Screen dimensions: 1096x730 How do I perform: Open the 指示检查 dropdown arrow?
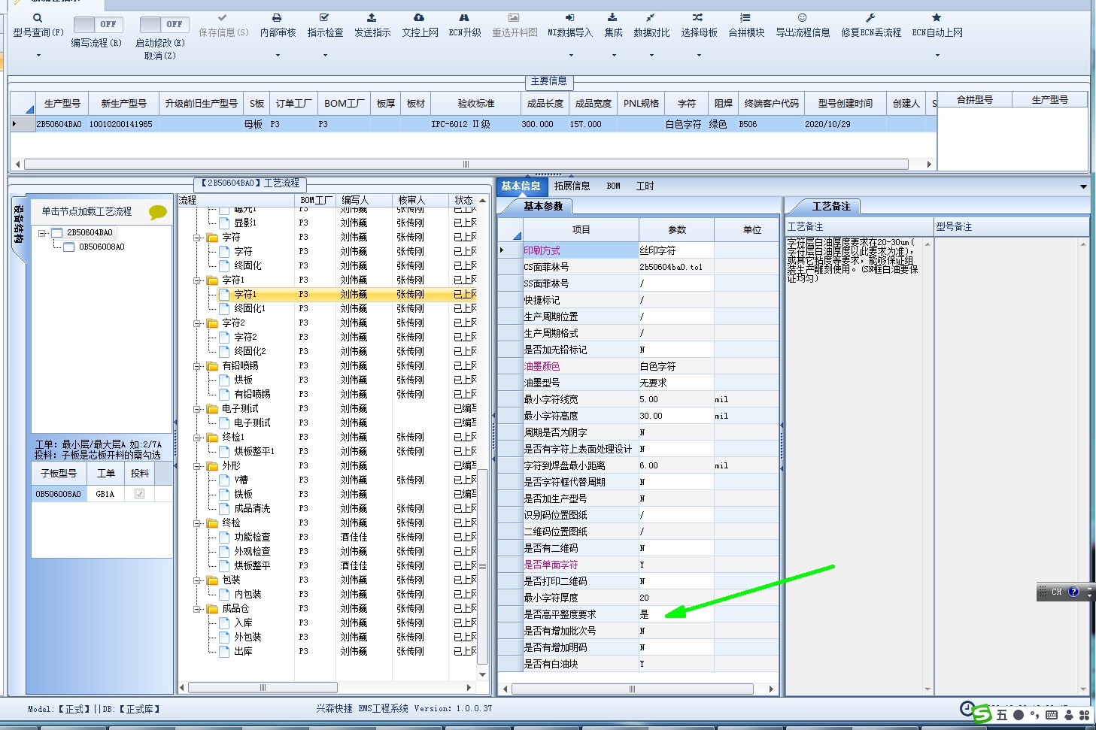pyautogui.click(x=325, y=55)
